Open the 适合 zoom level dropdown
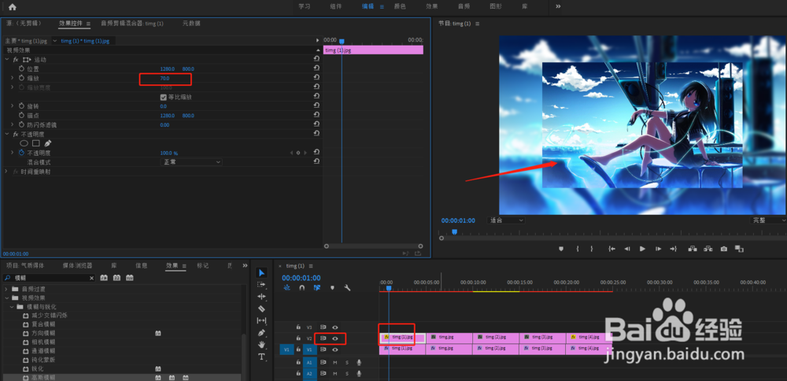 click(506, 220)
